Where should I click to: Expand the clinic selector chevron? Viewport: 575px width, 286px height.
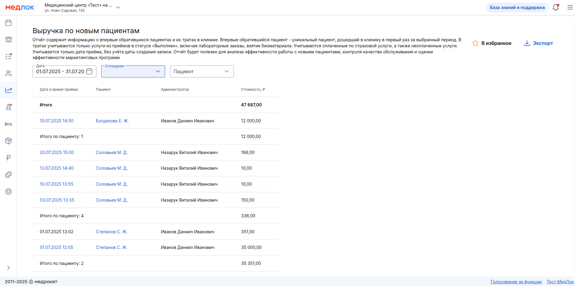[118, 8]
